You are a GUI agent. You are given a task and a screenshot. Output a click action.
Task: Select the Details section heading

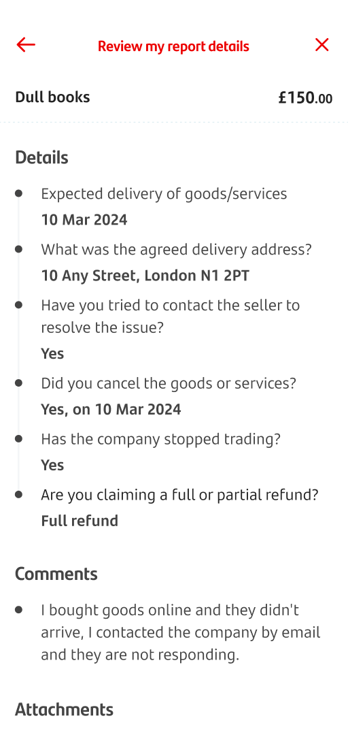click(41, 158)
